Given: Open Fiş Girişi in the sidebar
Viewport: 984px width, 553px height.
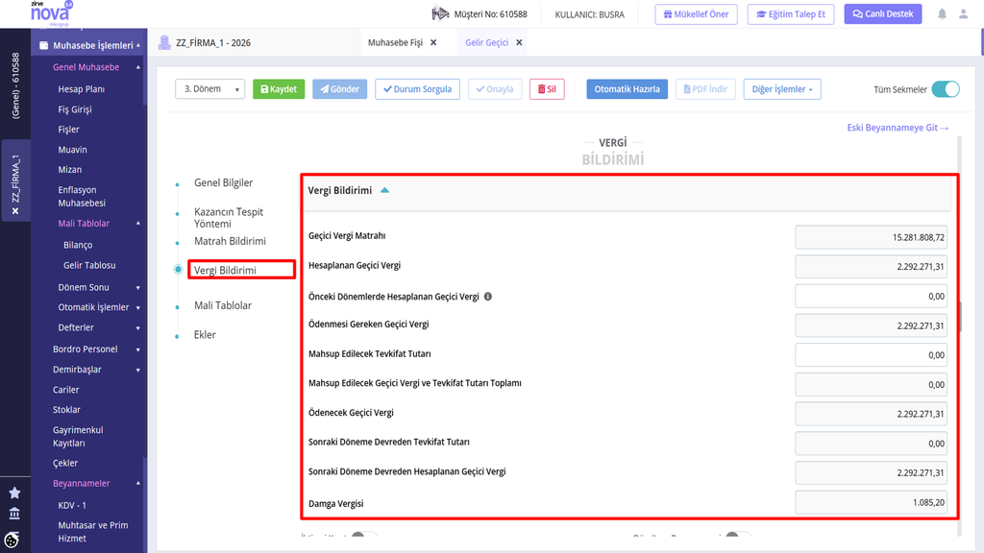Looking at the screenshot, I should [75, 109].
